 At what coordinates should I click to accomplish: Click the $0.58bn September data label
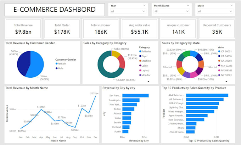(x=75, y=130)
